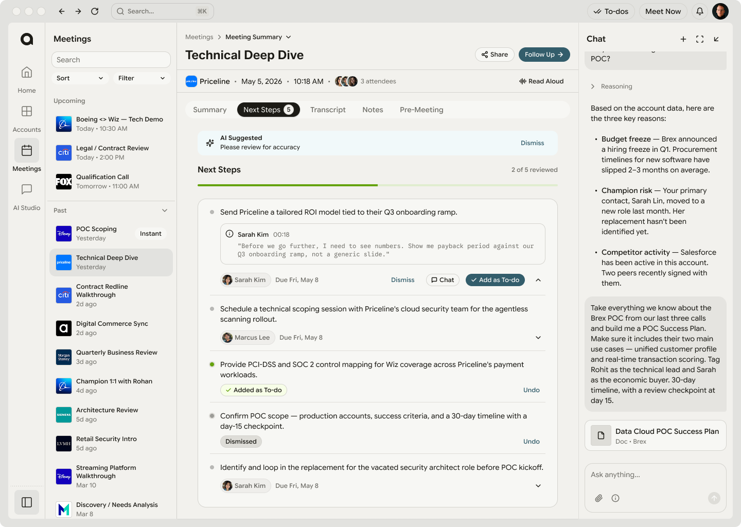Expand the Reasoning section in chat

pyautogui.click(x=611, y=86)
